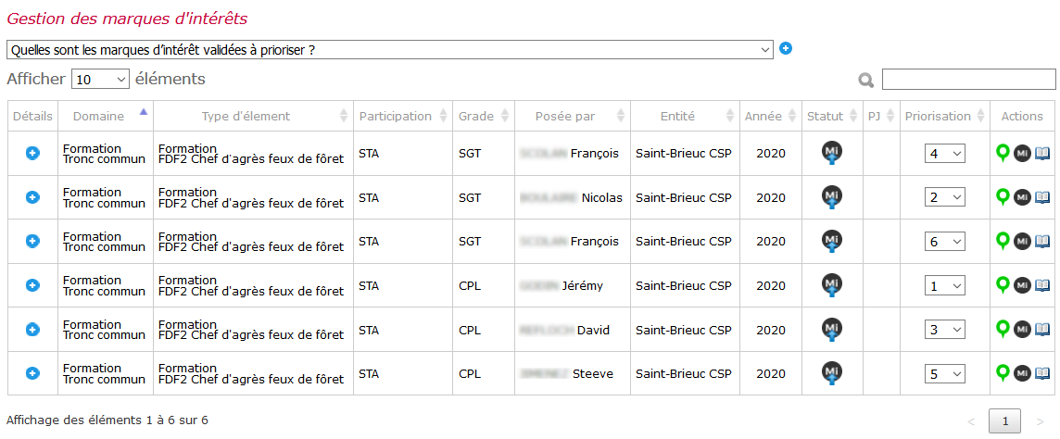Open the Afficher elements count dropdown
Viewport: 1060px width, 439px height.
[x=100, y=80]
